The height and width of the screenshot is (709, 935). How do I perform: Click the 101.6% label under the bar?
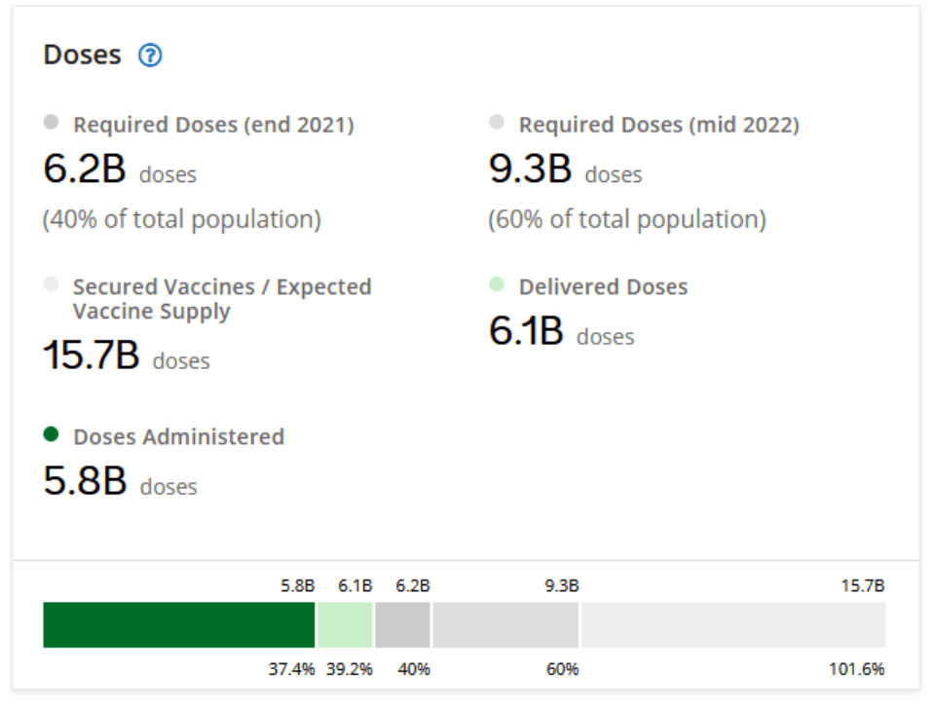point(860,670)
